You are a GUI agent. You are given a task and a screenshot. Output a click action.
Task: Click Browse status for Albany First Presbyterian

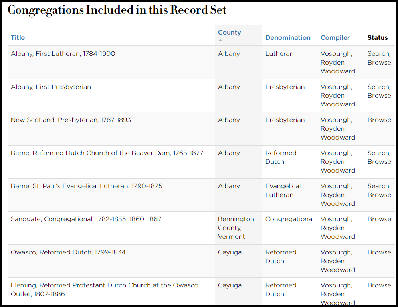click(379, 96)
